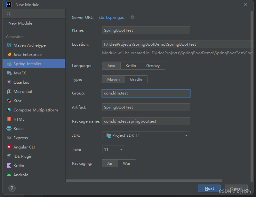256x197 pixels.
Task: Open server URL settings gear
Action: click(132, 18)
